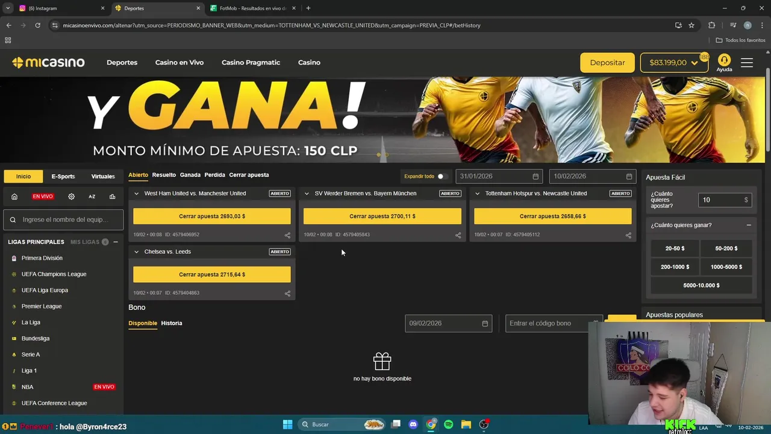Open Spotify from the taskbar
This screenshot has height=434, width=771.
click(448, 424)
